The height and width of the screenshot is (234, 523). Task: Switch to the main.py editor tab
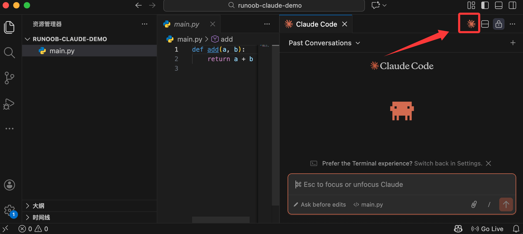[186, 24]
